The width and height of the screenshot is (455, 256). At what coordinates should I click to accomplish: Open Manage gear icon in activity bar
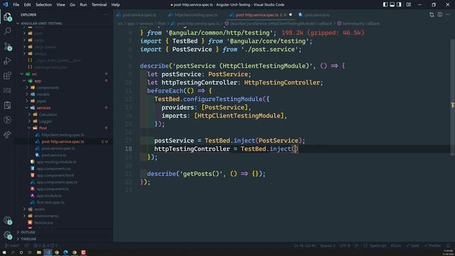7,235
